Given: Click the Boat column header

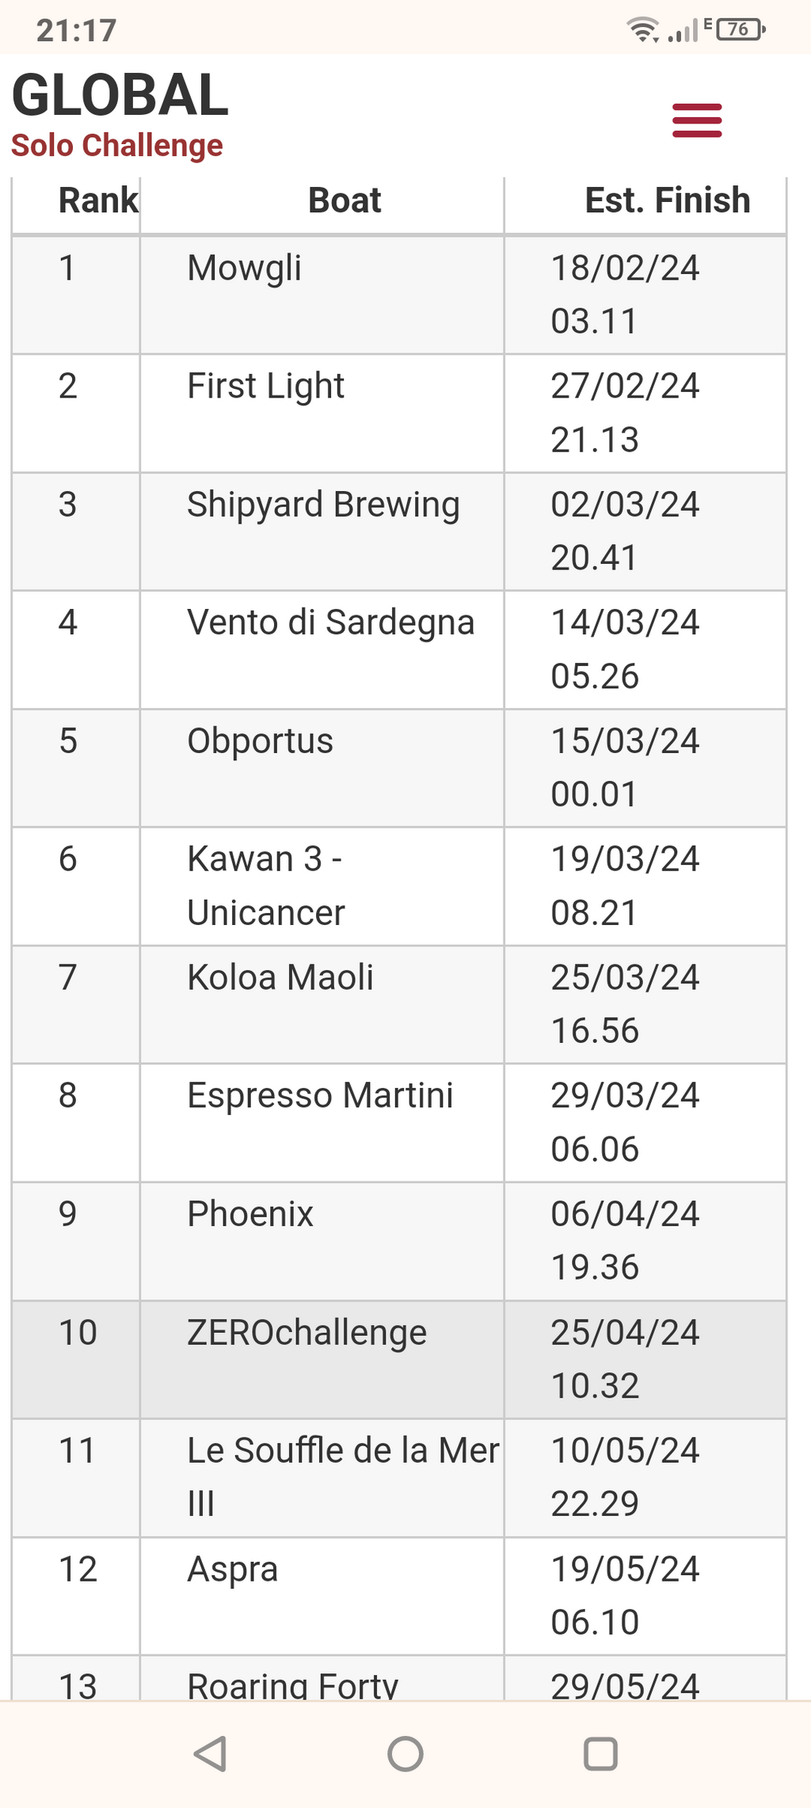Looking at the screenshot, I should 345,200.
